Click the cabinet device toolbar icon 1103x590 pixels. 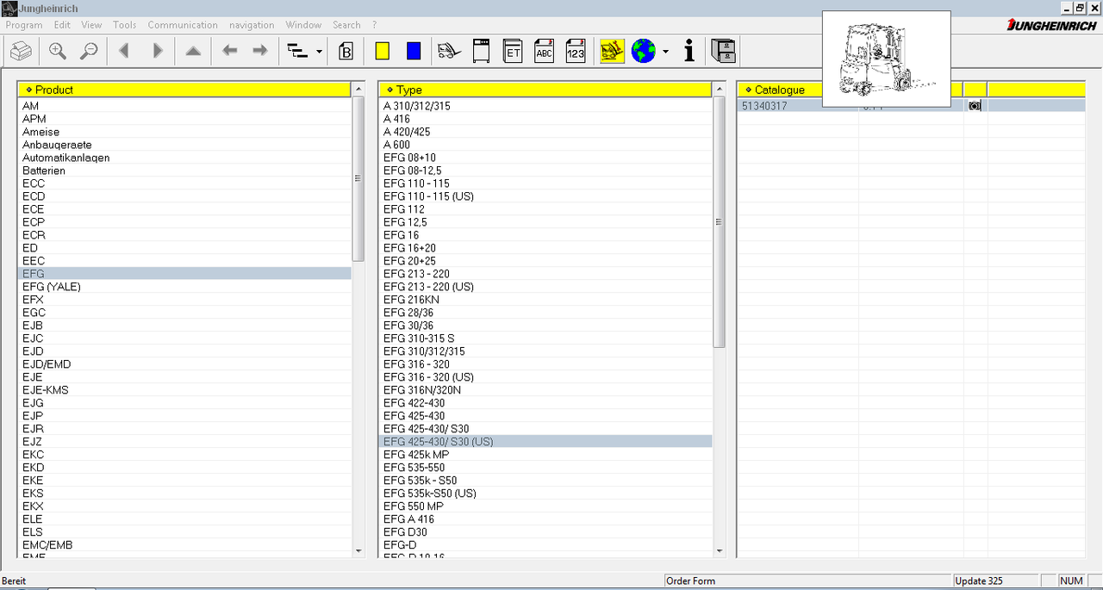pos(482,52)
